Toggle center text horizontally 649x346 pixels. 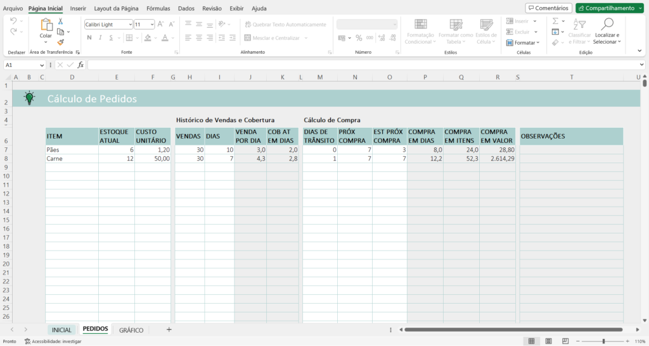pyautogui.click(x=199, y=38)
